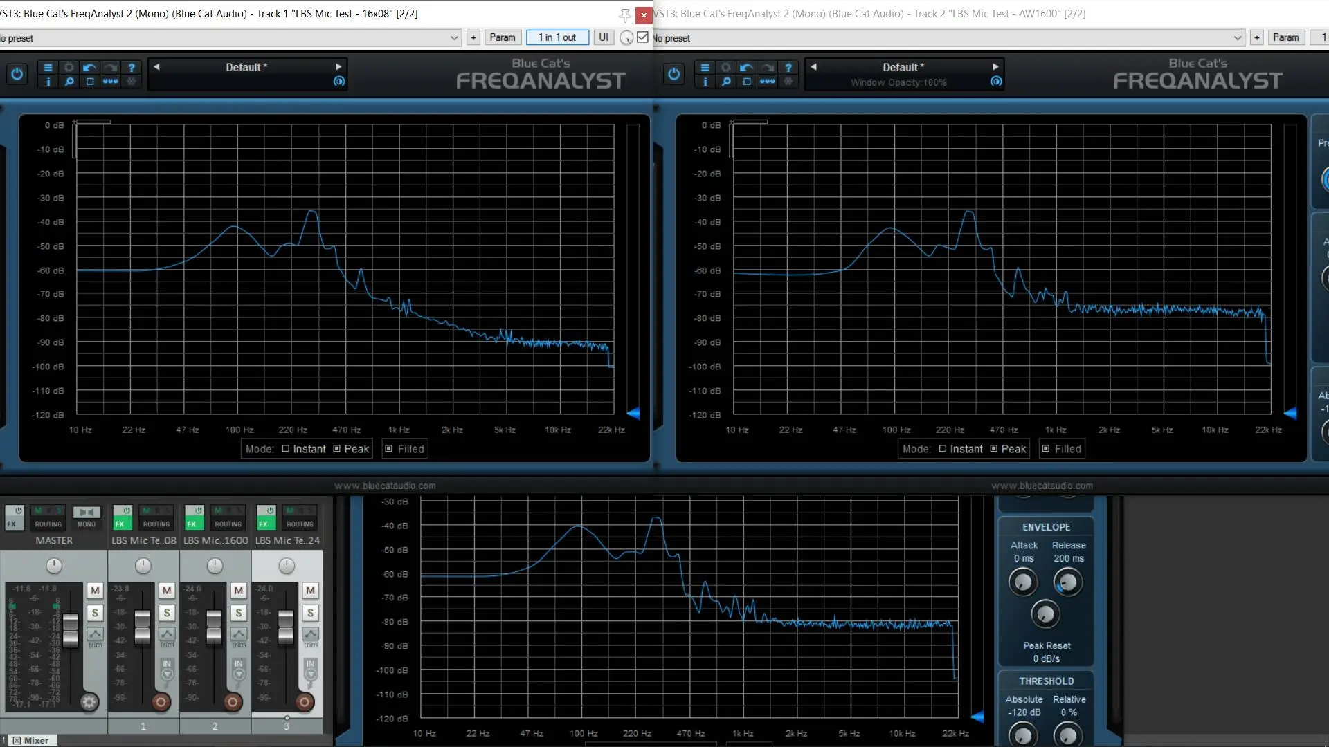1329x747 pixels.
Task: Open bluecataudio.com link in Track 1 plugin
Action: (386, 486)
